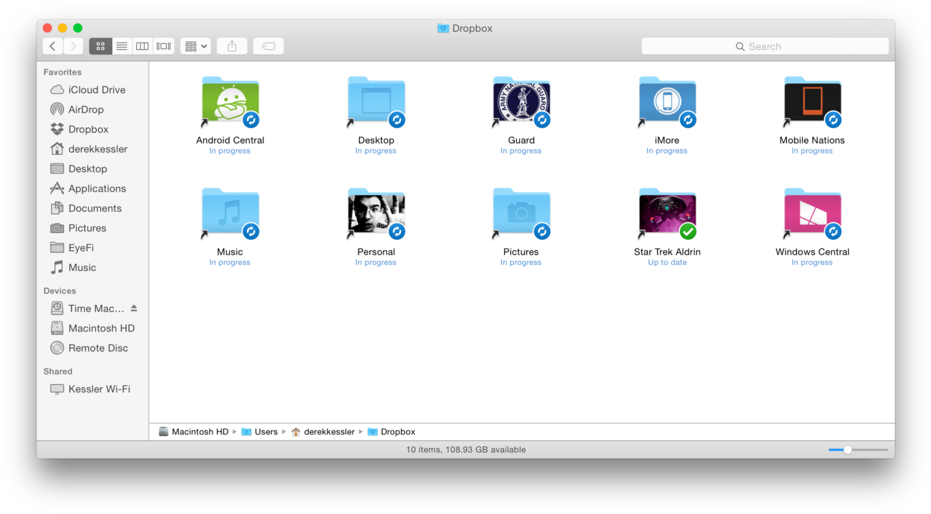Click the Edit Tags toolbar icon

268,46
